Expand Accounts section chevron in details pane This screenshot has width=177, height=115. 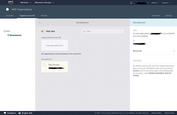click(174, 51)
